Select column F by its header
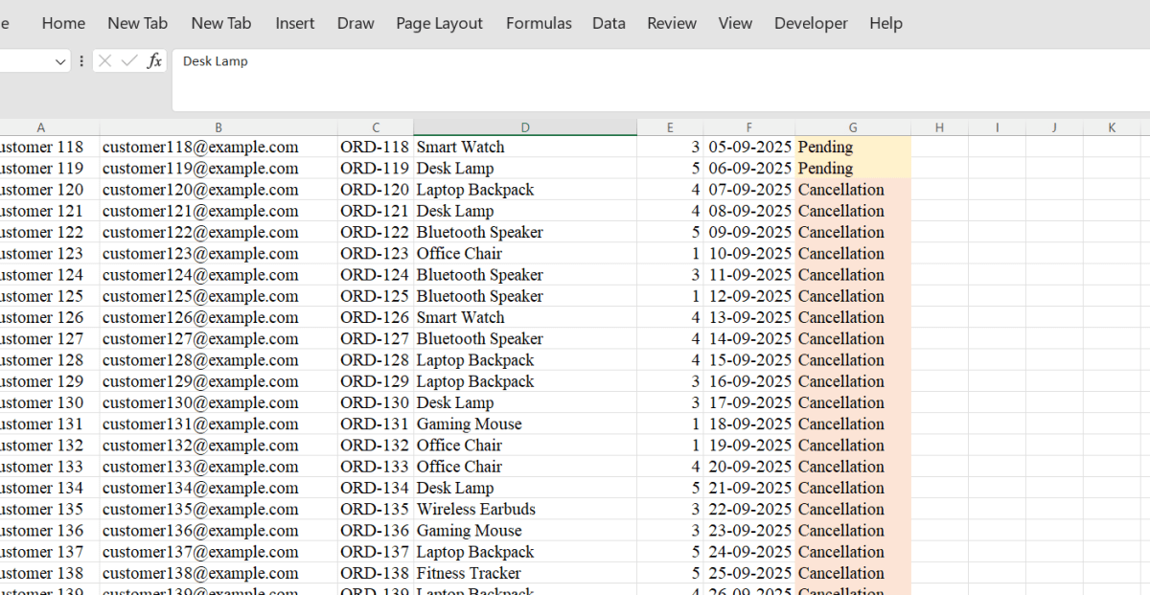This screenshot has height=595, width=1150. pyautogui.click(x=749, y=127)
